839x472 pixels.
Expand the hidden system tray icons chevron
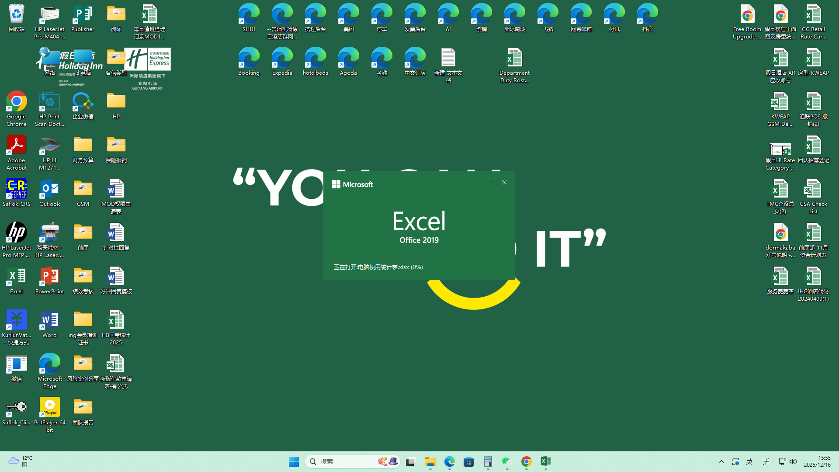pyautogui.click(x=721, y=462)
